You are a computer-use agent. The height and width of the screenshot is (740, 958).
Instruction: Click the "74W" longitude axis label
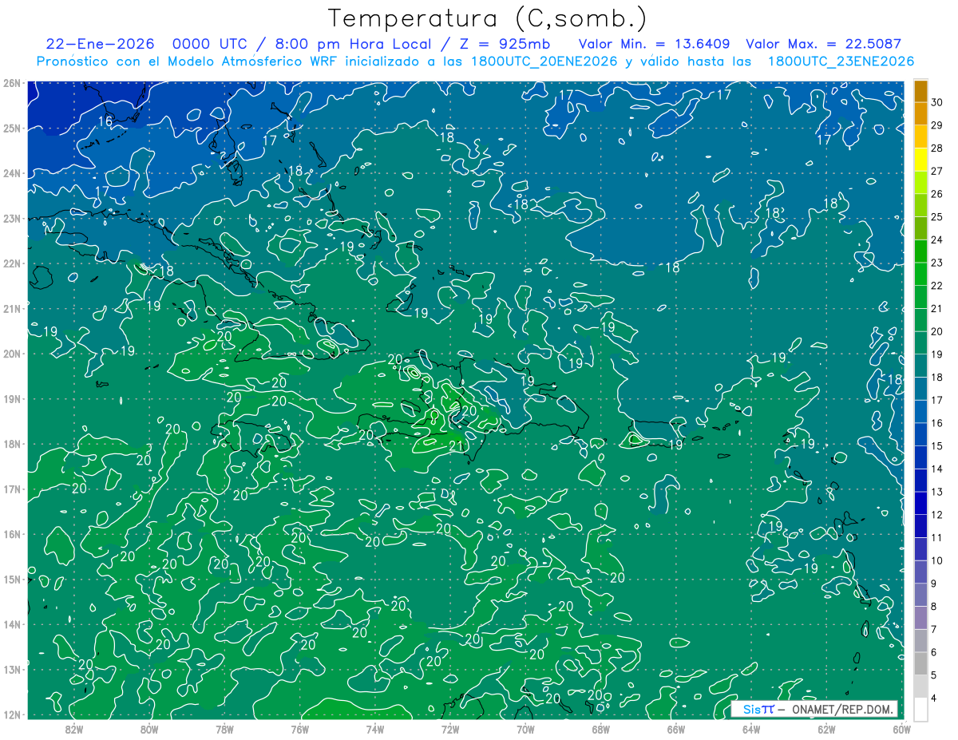374,729
